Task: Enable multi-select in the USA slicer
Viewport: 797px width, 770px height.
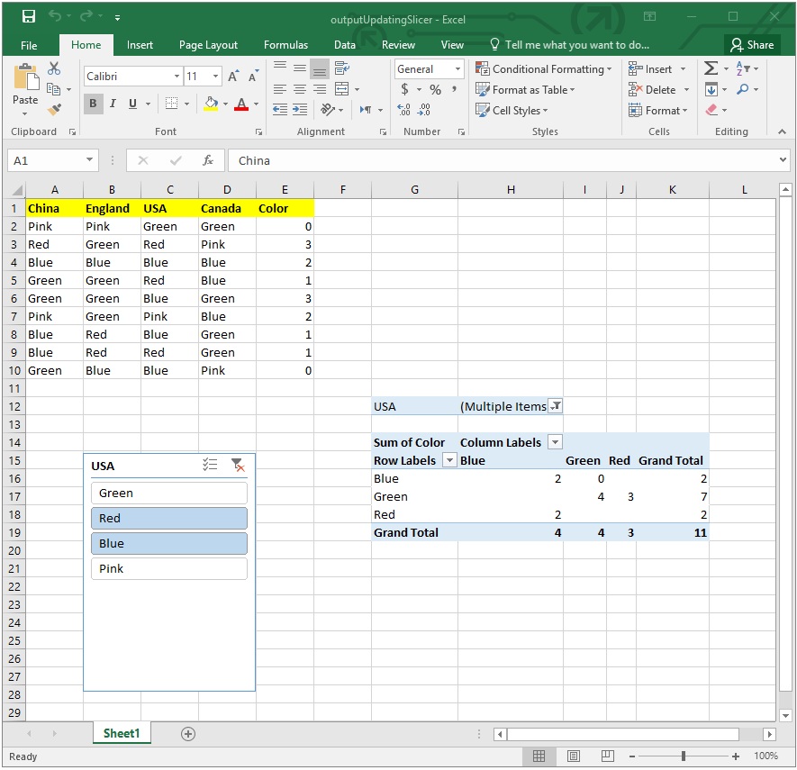Action: pyautogui.click(x=211, y=465)
